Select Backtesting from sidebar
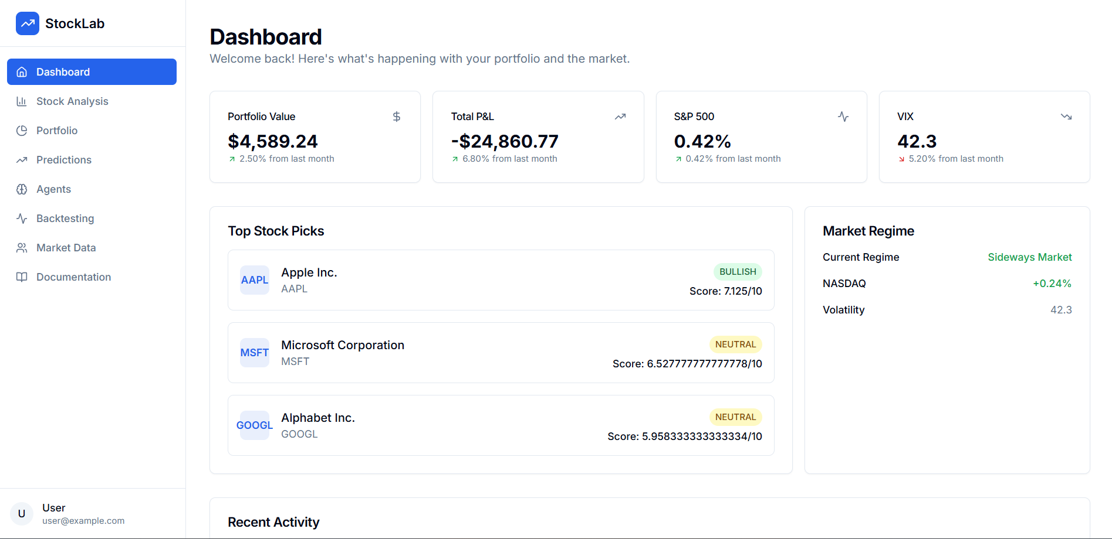Viewport: 1112px width, 539px height. tap(92, 219)
